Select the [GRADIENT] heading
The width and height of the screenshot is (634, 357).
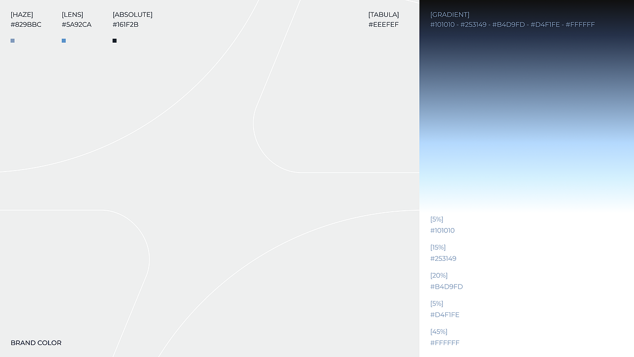(x=450, y=14)
